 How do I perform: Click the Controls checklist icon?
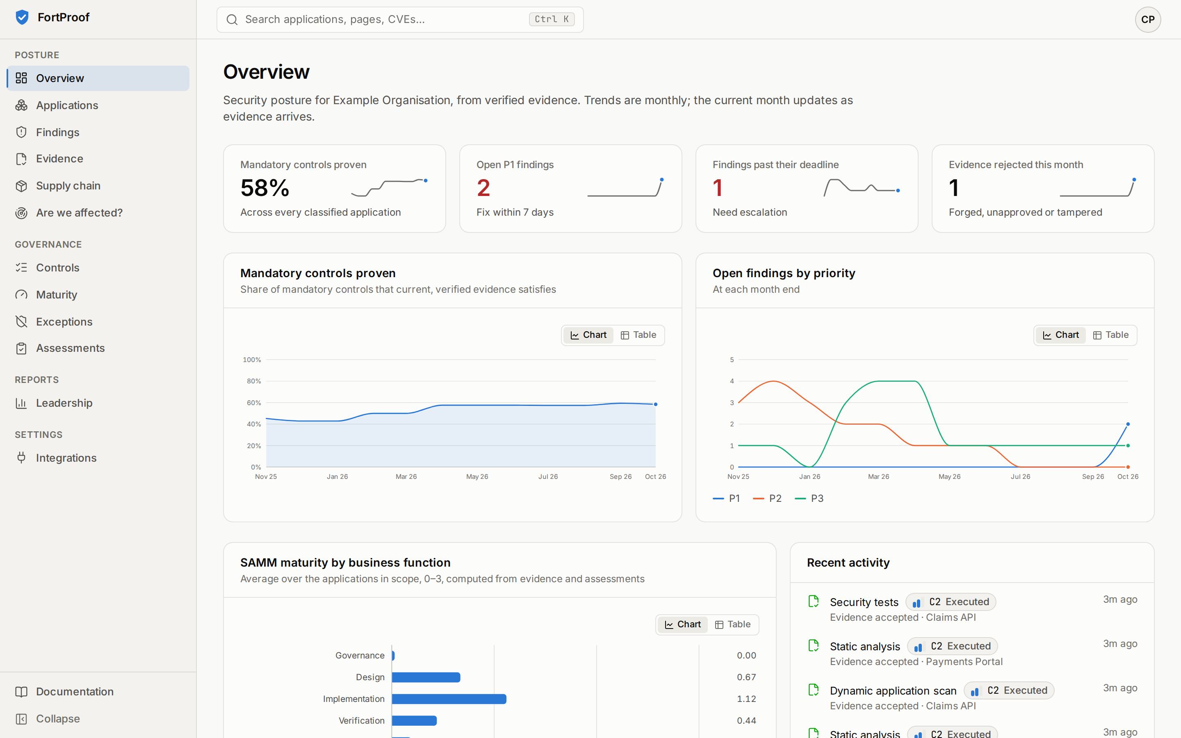(21, 267)
